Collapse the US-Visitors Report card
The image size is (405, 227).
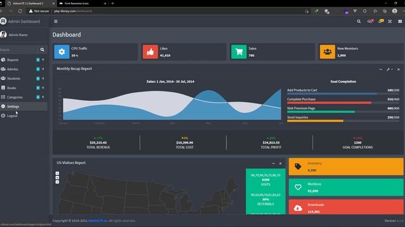tap(273, 163)
